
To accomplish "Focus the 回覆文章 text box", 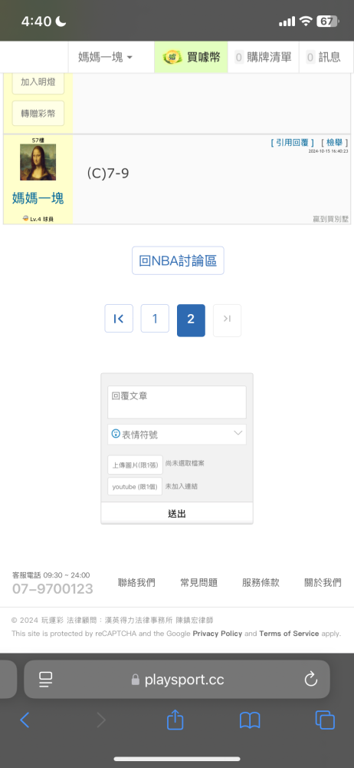I will (x=177, y=402).
